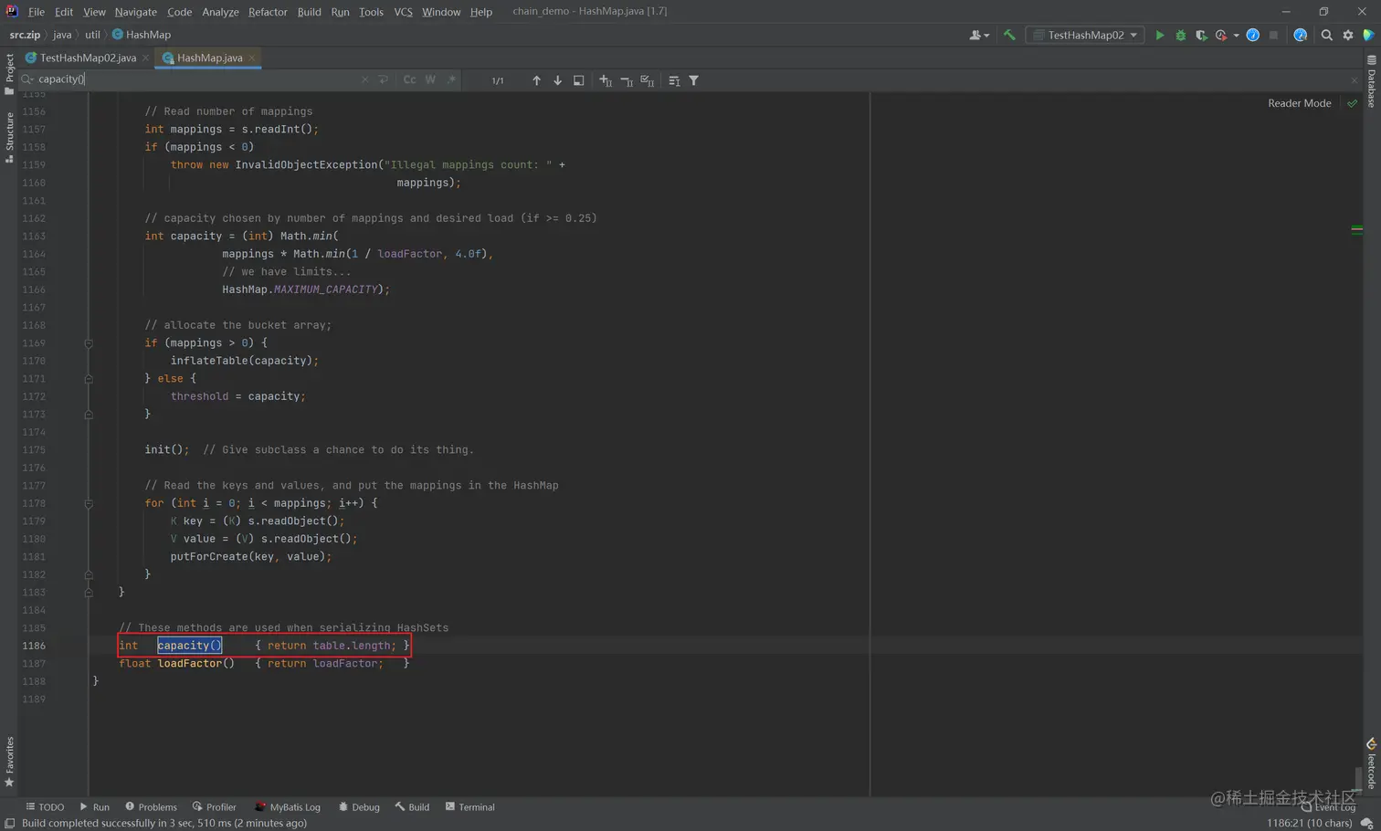Screen dimensions: 1381x831
Task: Go to previous occurrence with up arrow
Action: click(x=536, y=80)
